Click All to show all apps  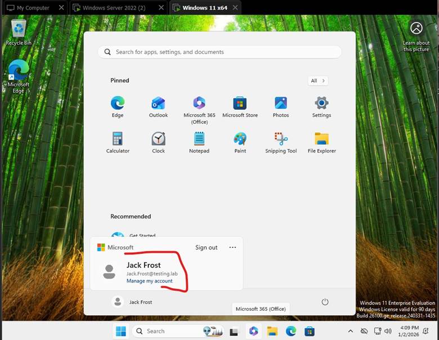click(317, 81)
